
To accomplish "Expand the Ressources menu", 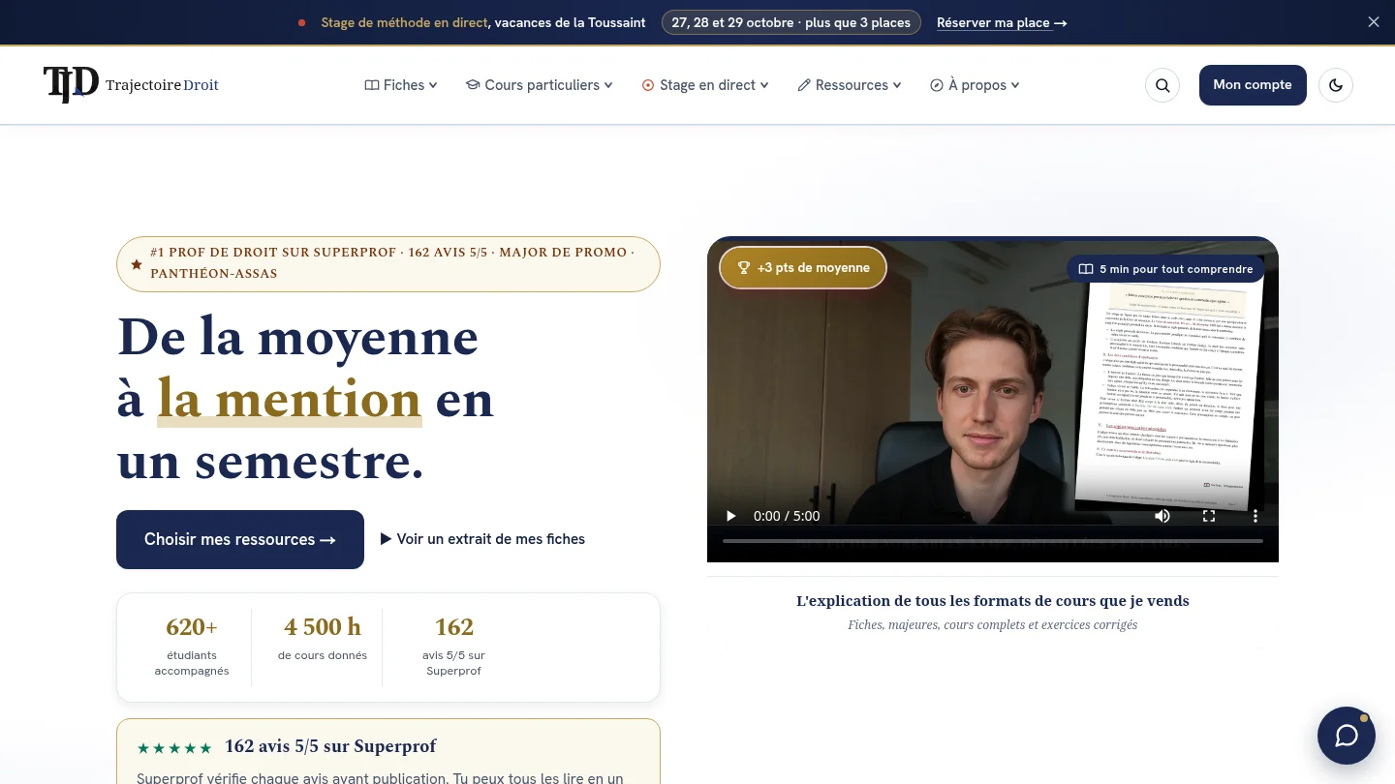I will pos(850,85).
